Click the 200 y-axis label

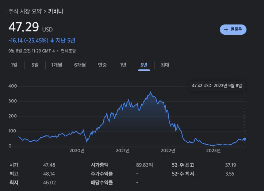[x=13, y=116]
